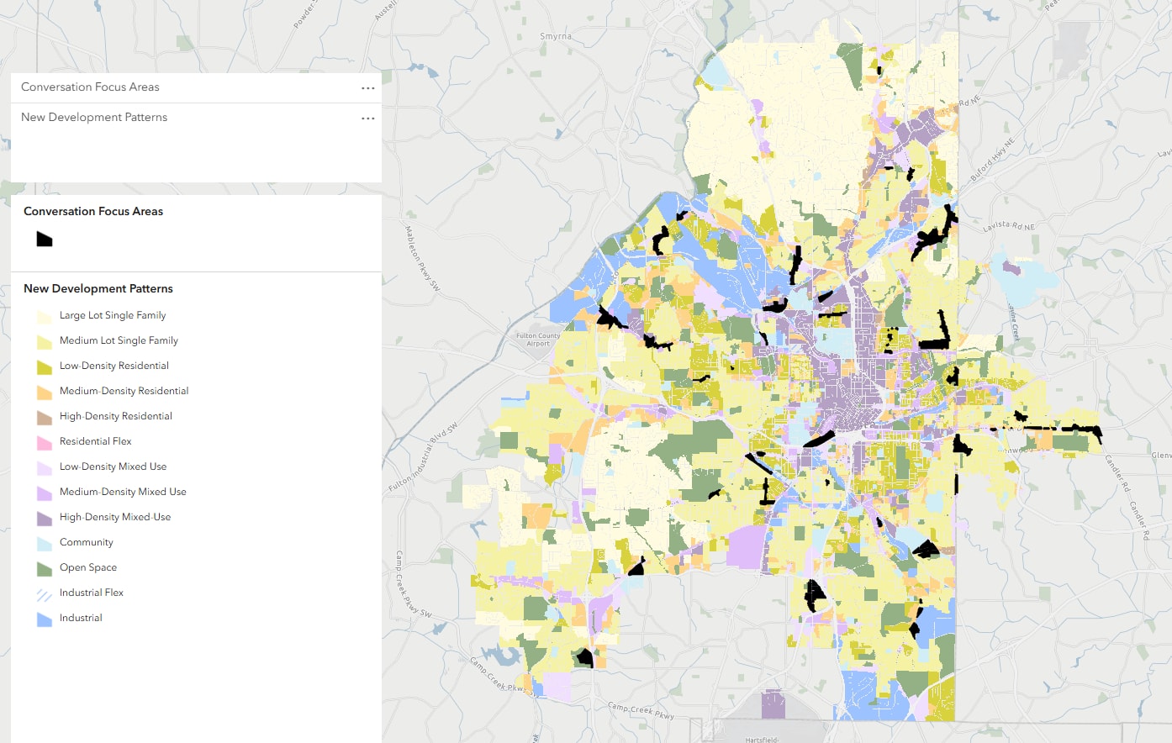This screenshot has width=1172, height=743.
Task: Click the Low-Density Mixed Use legend label
Action: tap(113, 466)
